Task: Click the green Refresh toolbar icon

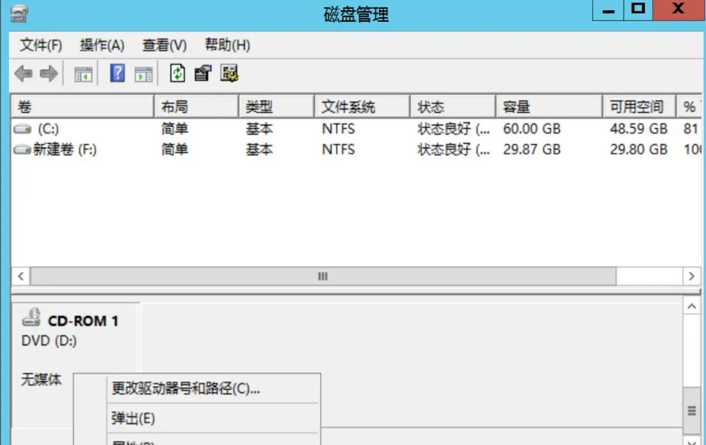Action: pyautogui.click(x=177, y=73)
